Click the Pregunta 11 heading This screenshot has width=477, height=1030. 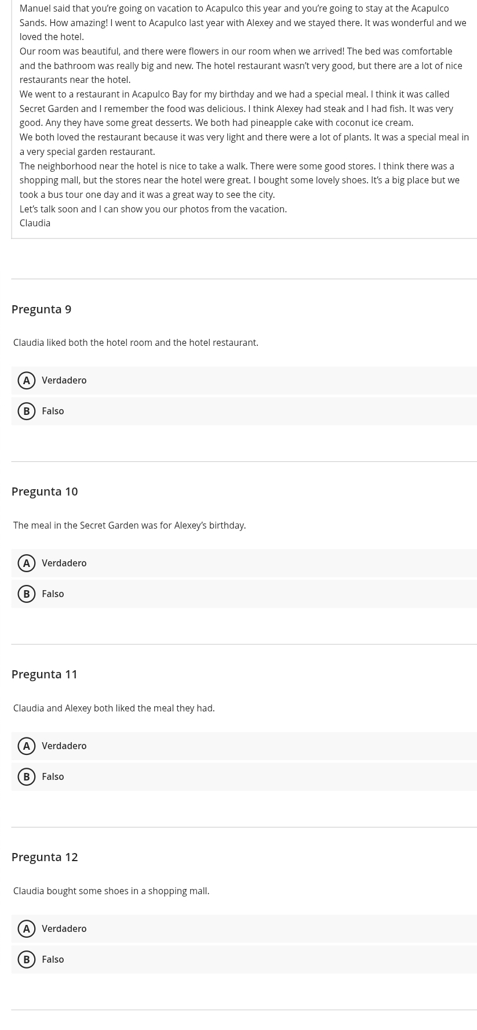45,674
